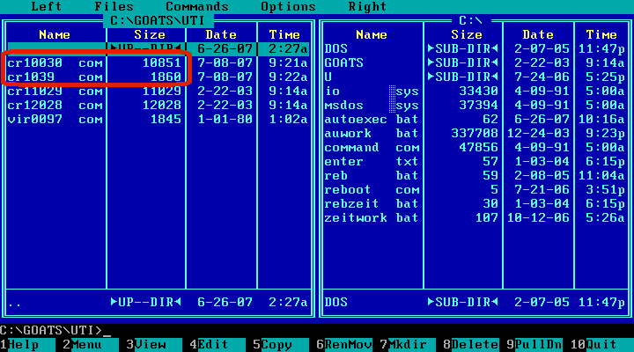Select command com in right panel
Image resolution: width=634 pixels, height=352 pixels.
click(475, 148)
